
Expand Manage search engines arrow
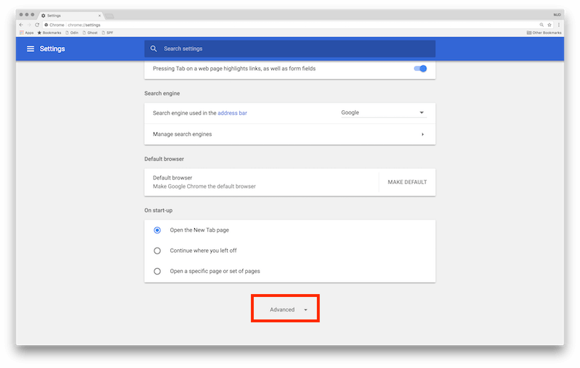point(423,134)
